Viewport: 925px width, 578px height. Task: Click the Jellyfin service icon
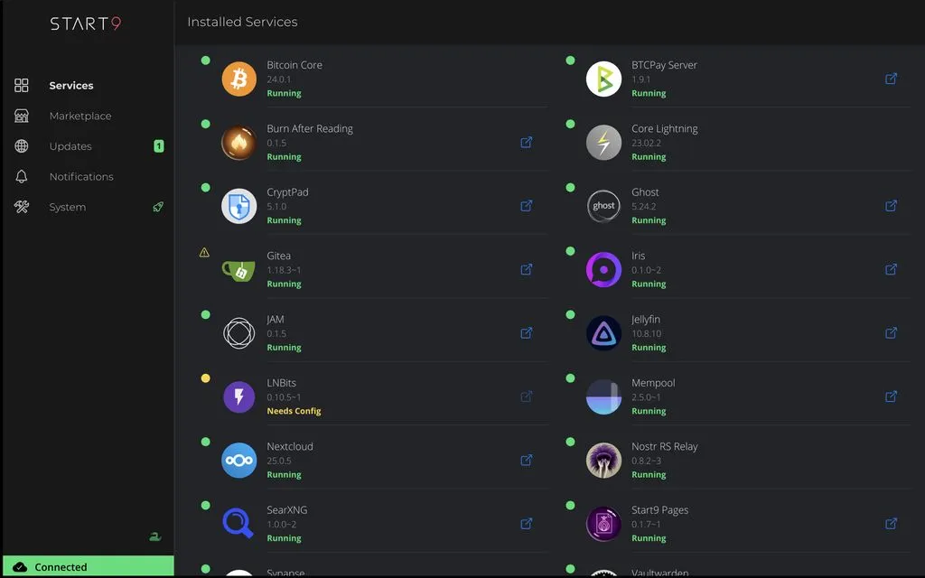[603, 333]
